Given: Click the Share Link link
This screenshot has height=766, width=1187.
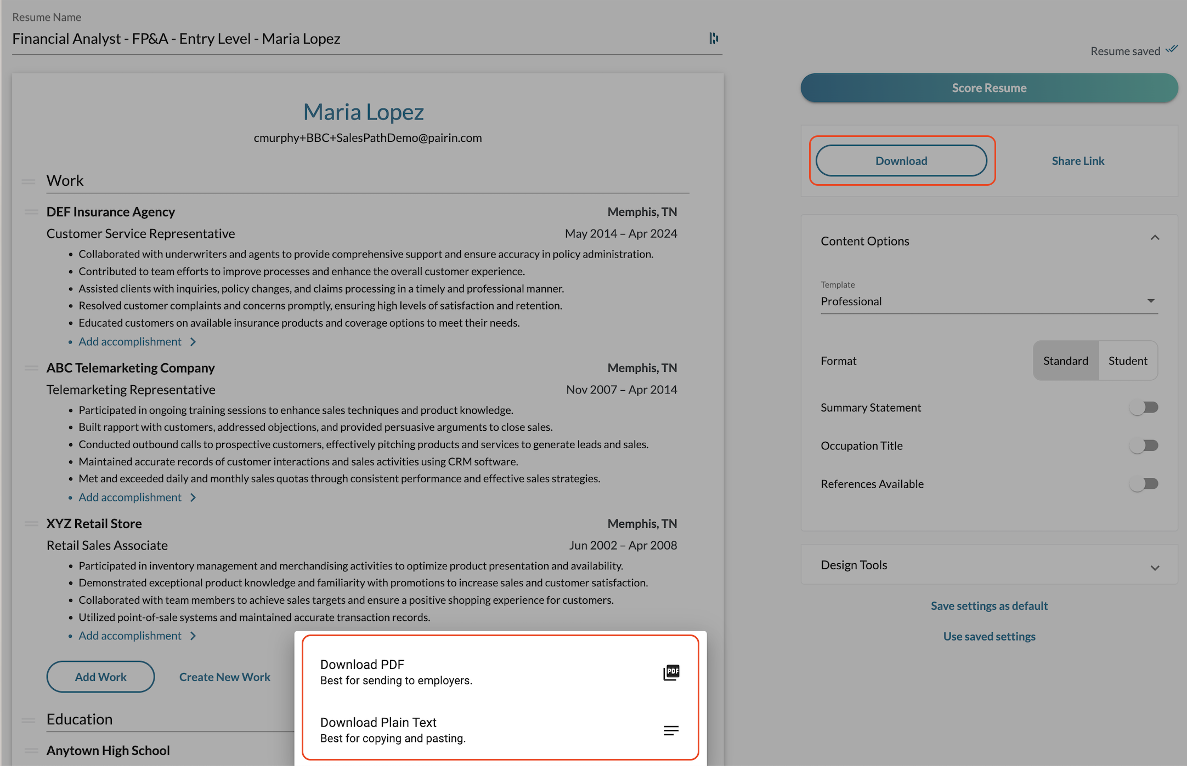Looking at the screenshot, I should [x=1077, y=161].
